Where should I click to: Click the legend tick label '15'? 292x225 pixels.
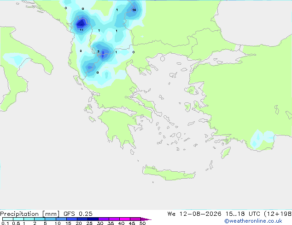(68, 223)
